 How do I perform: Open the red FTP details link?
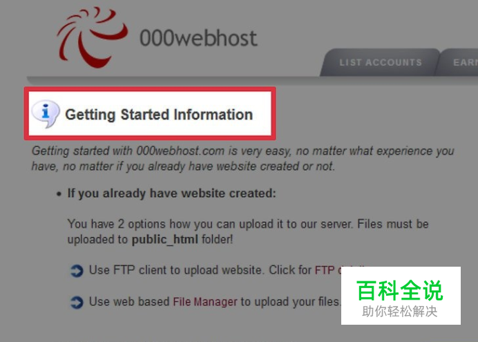coord(327,270)
